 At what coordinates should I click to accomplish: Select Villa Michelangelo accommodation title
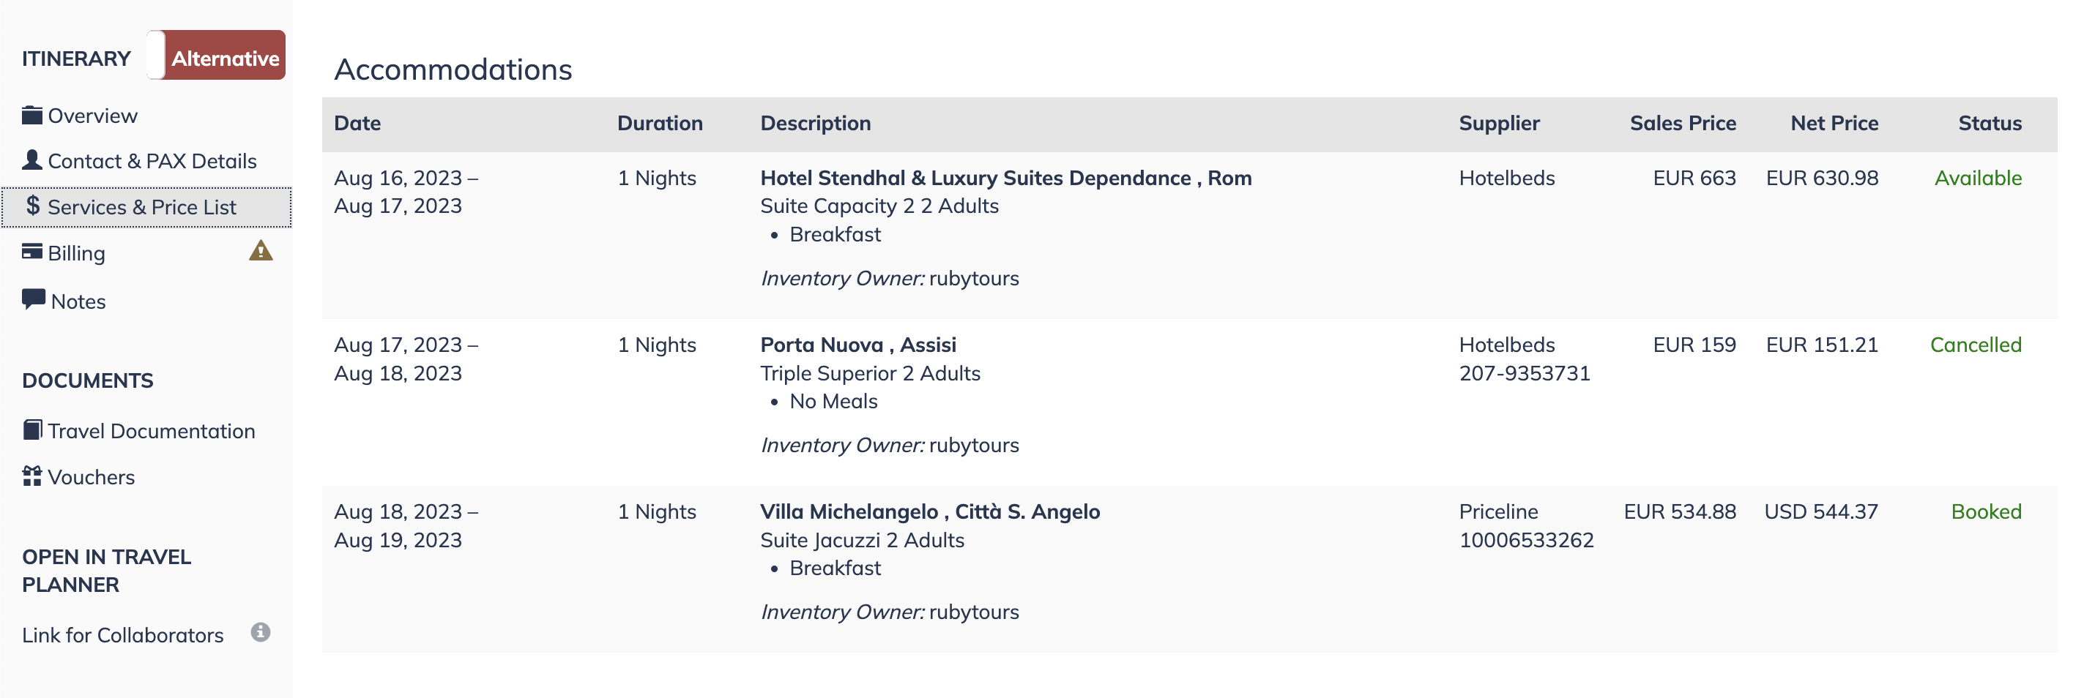point(929,512)
